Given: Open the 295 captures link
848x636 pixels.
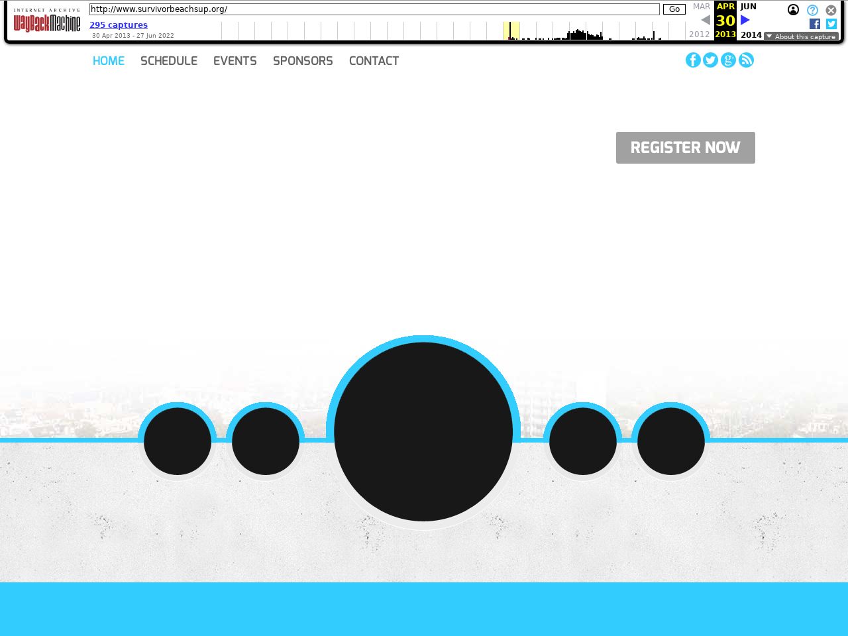Looking at the screenshot, I should (119, 25).
